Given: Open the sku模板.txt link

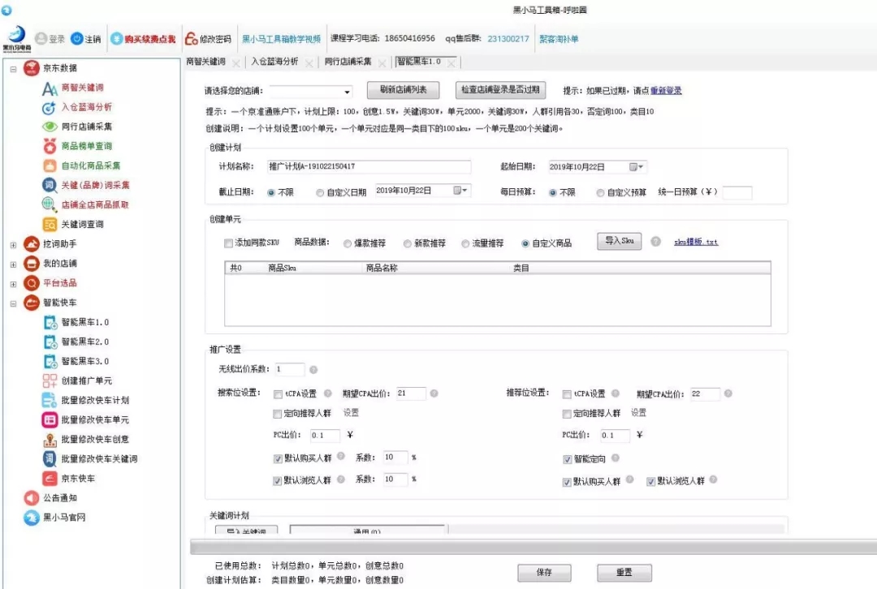Looking at the screenshot, I should (x=696, y=242).
